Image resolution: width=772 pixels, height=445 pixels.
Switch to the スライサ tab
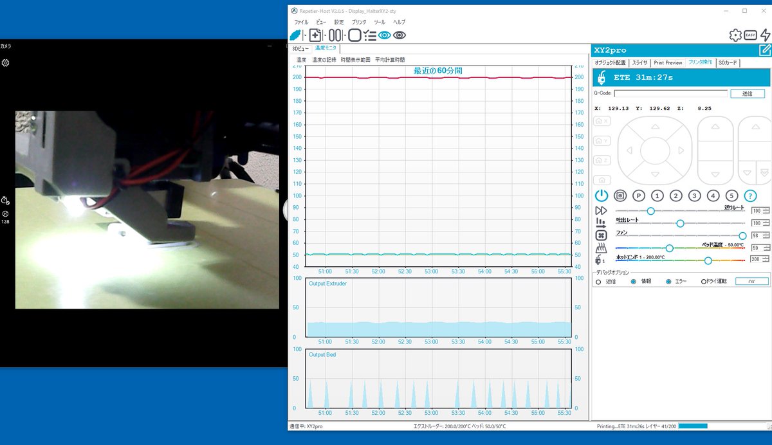coord(639,63)
